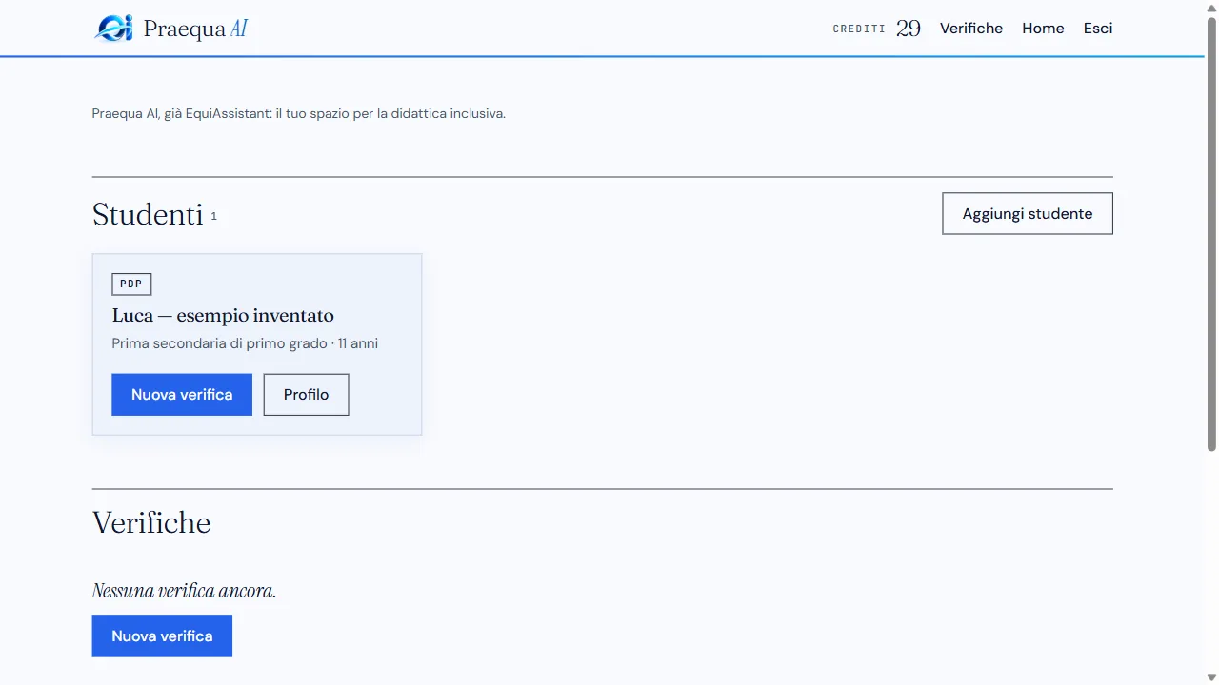Log out with the Esci link
This screenshot has width=1219, height=685.
tap(1098, 29)
